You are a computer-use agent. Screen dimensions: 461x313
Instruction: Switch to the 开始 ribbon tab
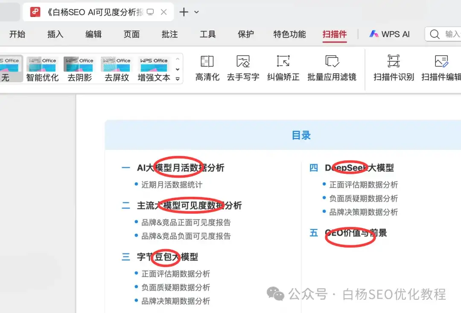(x=17, y=34)
